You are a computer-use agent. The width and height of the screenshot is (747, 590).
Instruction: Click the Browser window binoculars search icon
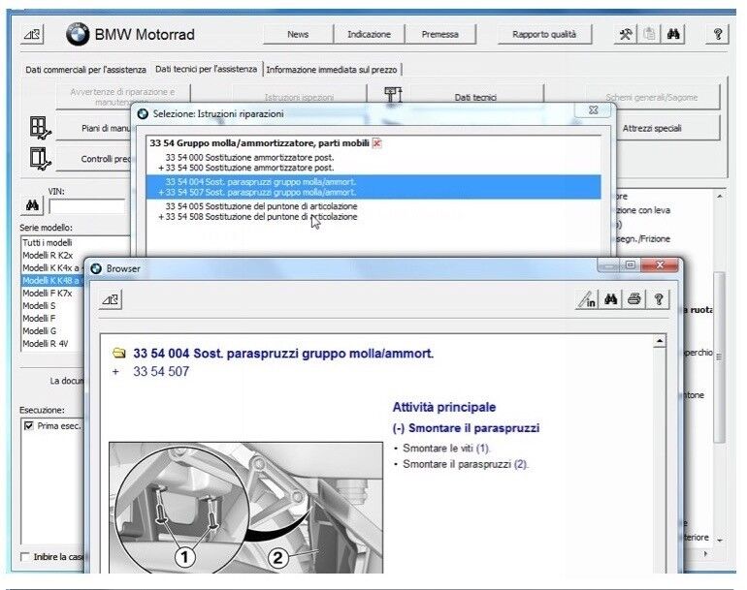point(611,300)
